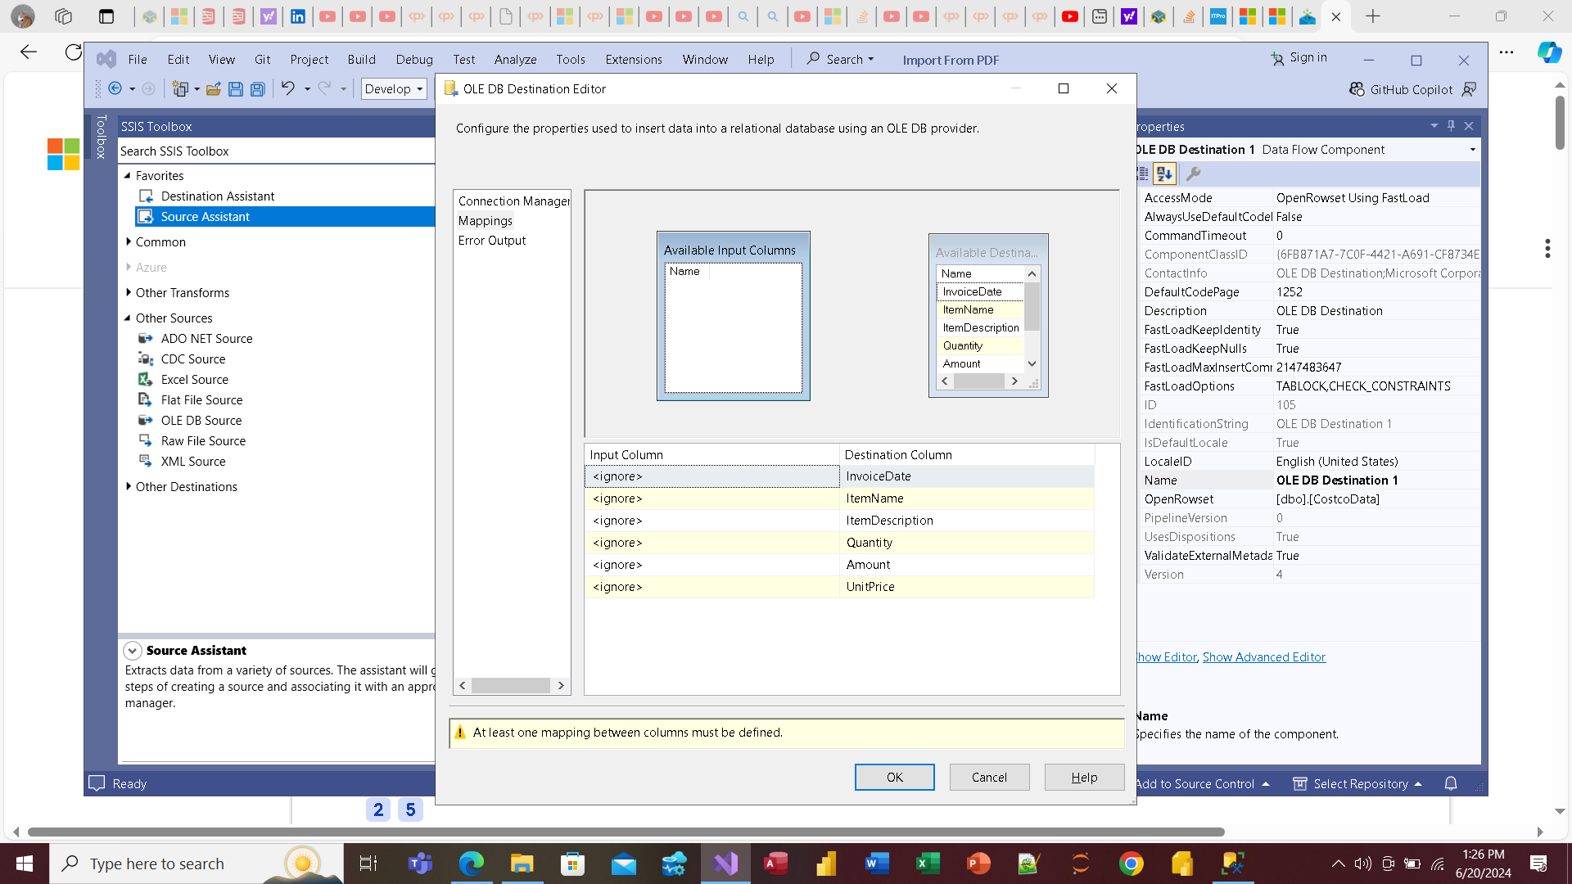Open GitHub Copilot from the toolbar
1572x884 pixels.
pyautogui.click(x=1401, y=89)
